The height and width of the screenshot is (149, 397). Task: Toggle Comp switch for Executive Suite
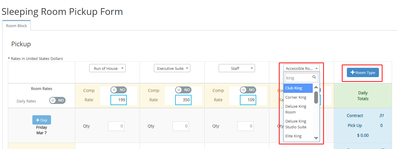pos(183,90)
